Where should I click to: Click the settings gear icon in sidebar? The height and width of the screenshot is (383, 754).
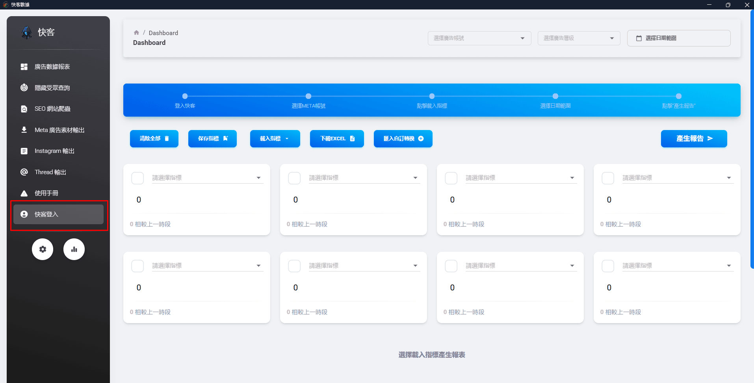point(43,249)
